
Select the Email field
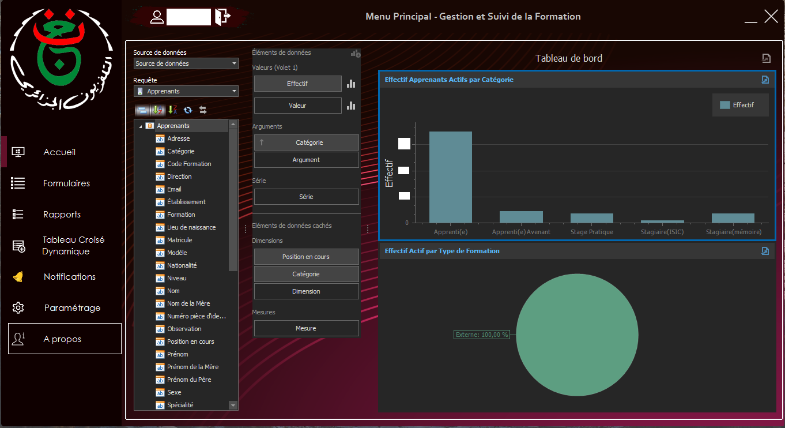point(174,189)
